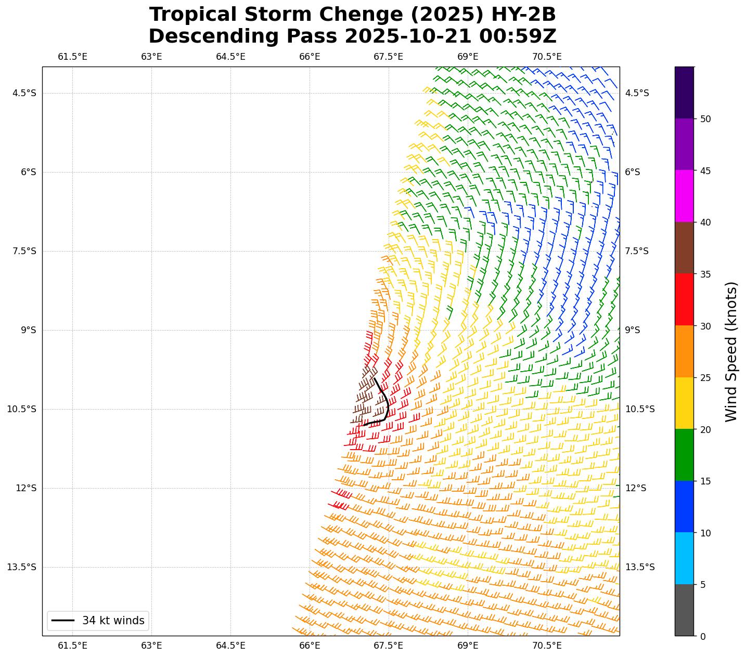The height and width of the screenshot is (657, 746).
Task: Click the red 30–35 knot colorbar segment
Action: pyautogui.click(x=684, y=299)
